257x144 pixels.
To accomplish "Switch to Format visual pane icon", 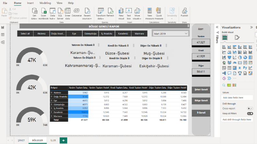I will [237, 37].
